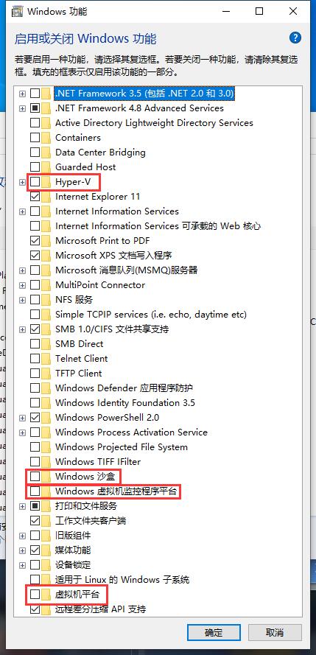Click the folder icon next to Containers

[x=46, y=138]
